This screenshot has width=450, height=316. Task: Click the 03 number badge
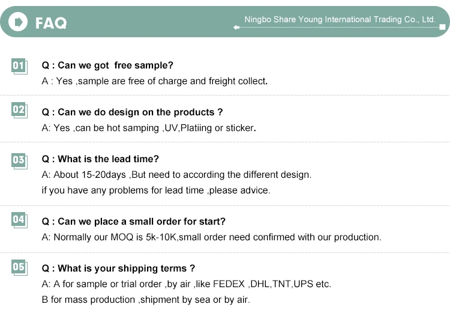tap(19, 160)
